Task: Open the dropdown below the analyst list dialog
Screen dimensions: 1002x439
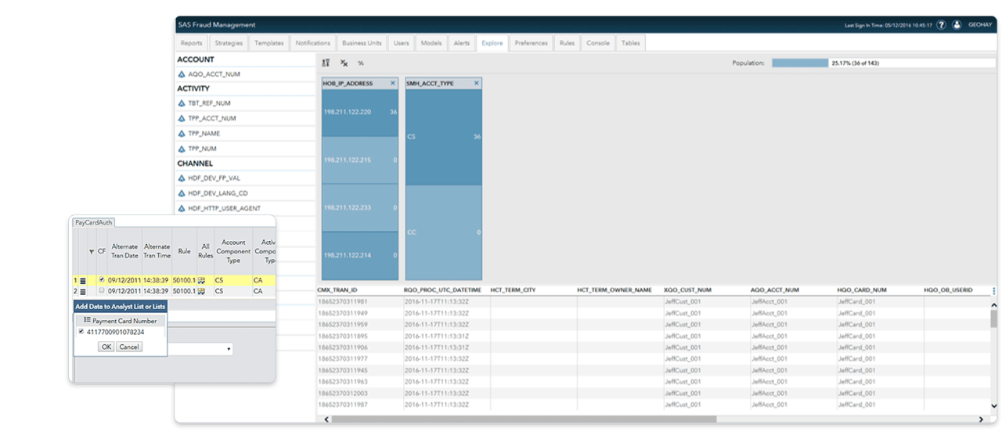Action: pos(228,349)
